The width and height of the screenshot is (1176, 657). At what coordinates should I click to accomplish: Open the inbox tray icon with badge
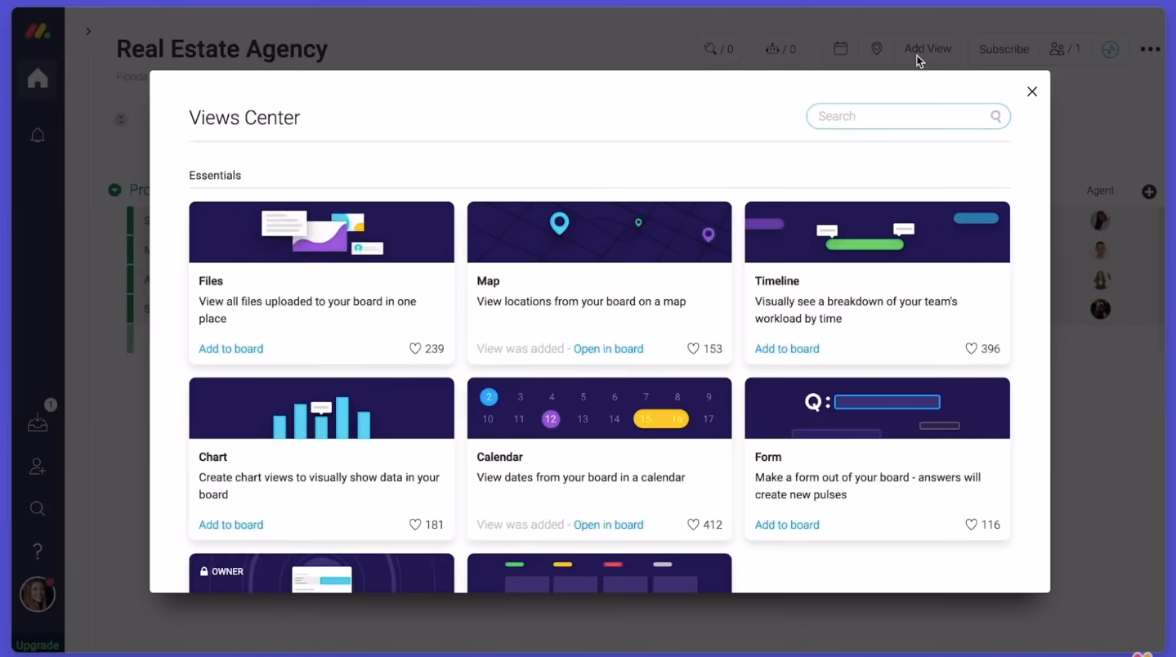tap(38, 422)
